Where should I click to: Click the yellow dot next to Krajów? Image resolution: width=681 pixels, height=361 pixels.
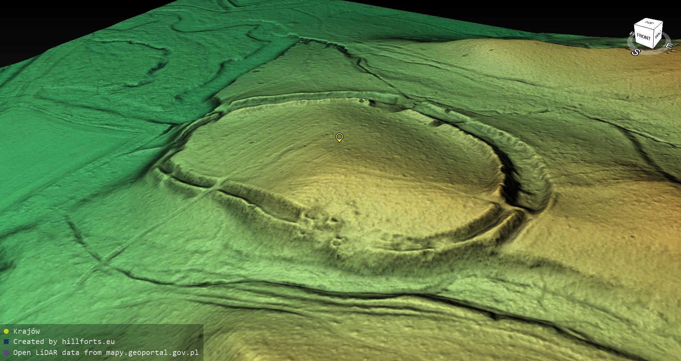tap(6, 331)
